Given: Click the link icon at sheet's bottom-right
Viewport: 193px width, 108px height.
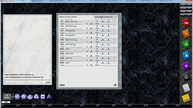Looking at the screenshot, I should click(x=115, y=85).
